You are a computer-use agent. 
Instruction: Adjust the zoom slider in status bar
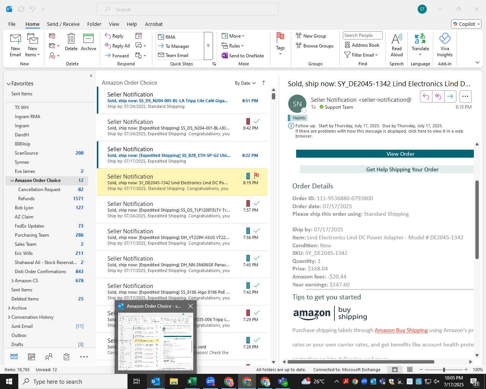[444, 370]
